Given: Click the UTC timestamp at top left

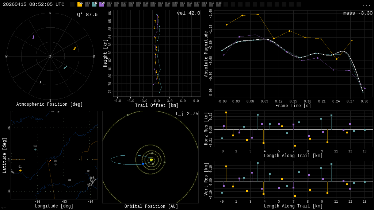Looking at the screenshot, I should pyautogui.click(x=34, y=4).
